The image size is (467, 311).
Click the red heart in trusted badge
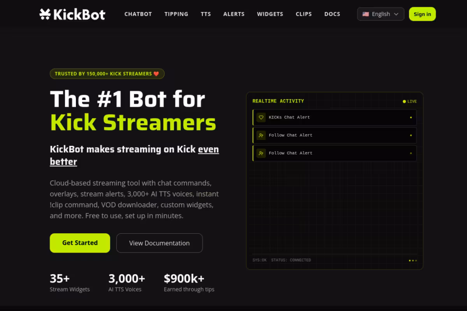(156, 74)
